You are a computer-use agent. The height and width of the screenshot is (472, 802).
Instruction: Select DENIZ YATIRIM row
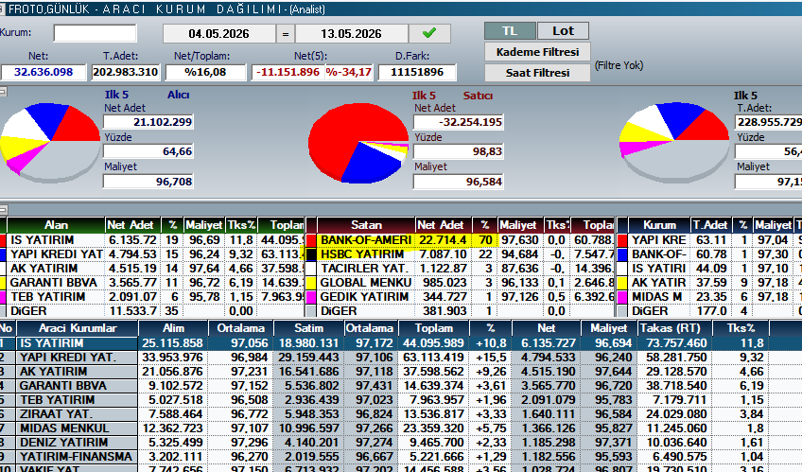pyautogui.click(x=401, y=443)
